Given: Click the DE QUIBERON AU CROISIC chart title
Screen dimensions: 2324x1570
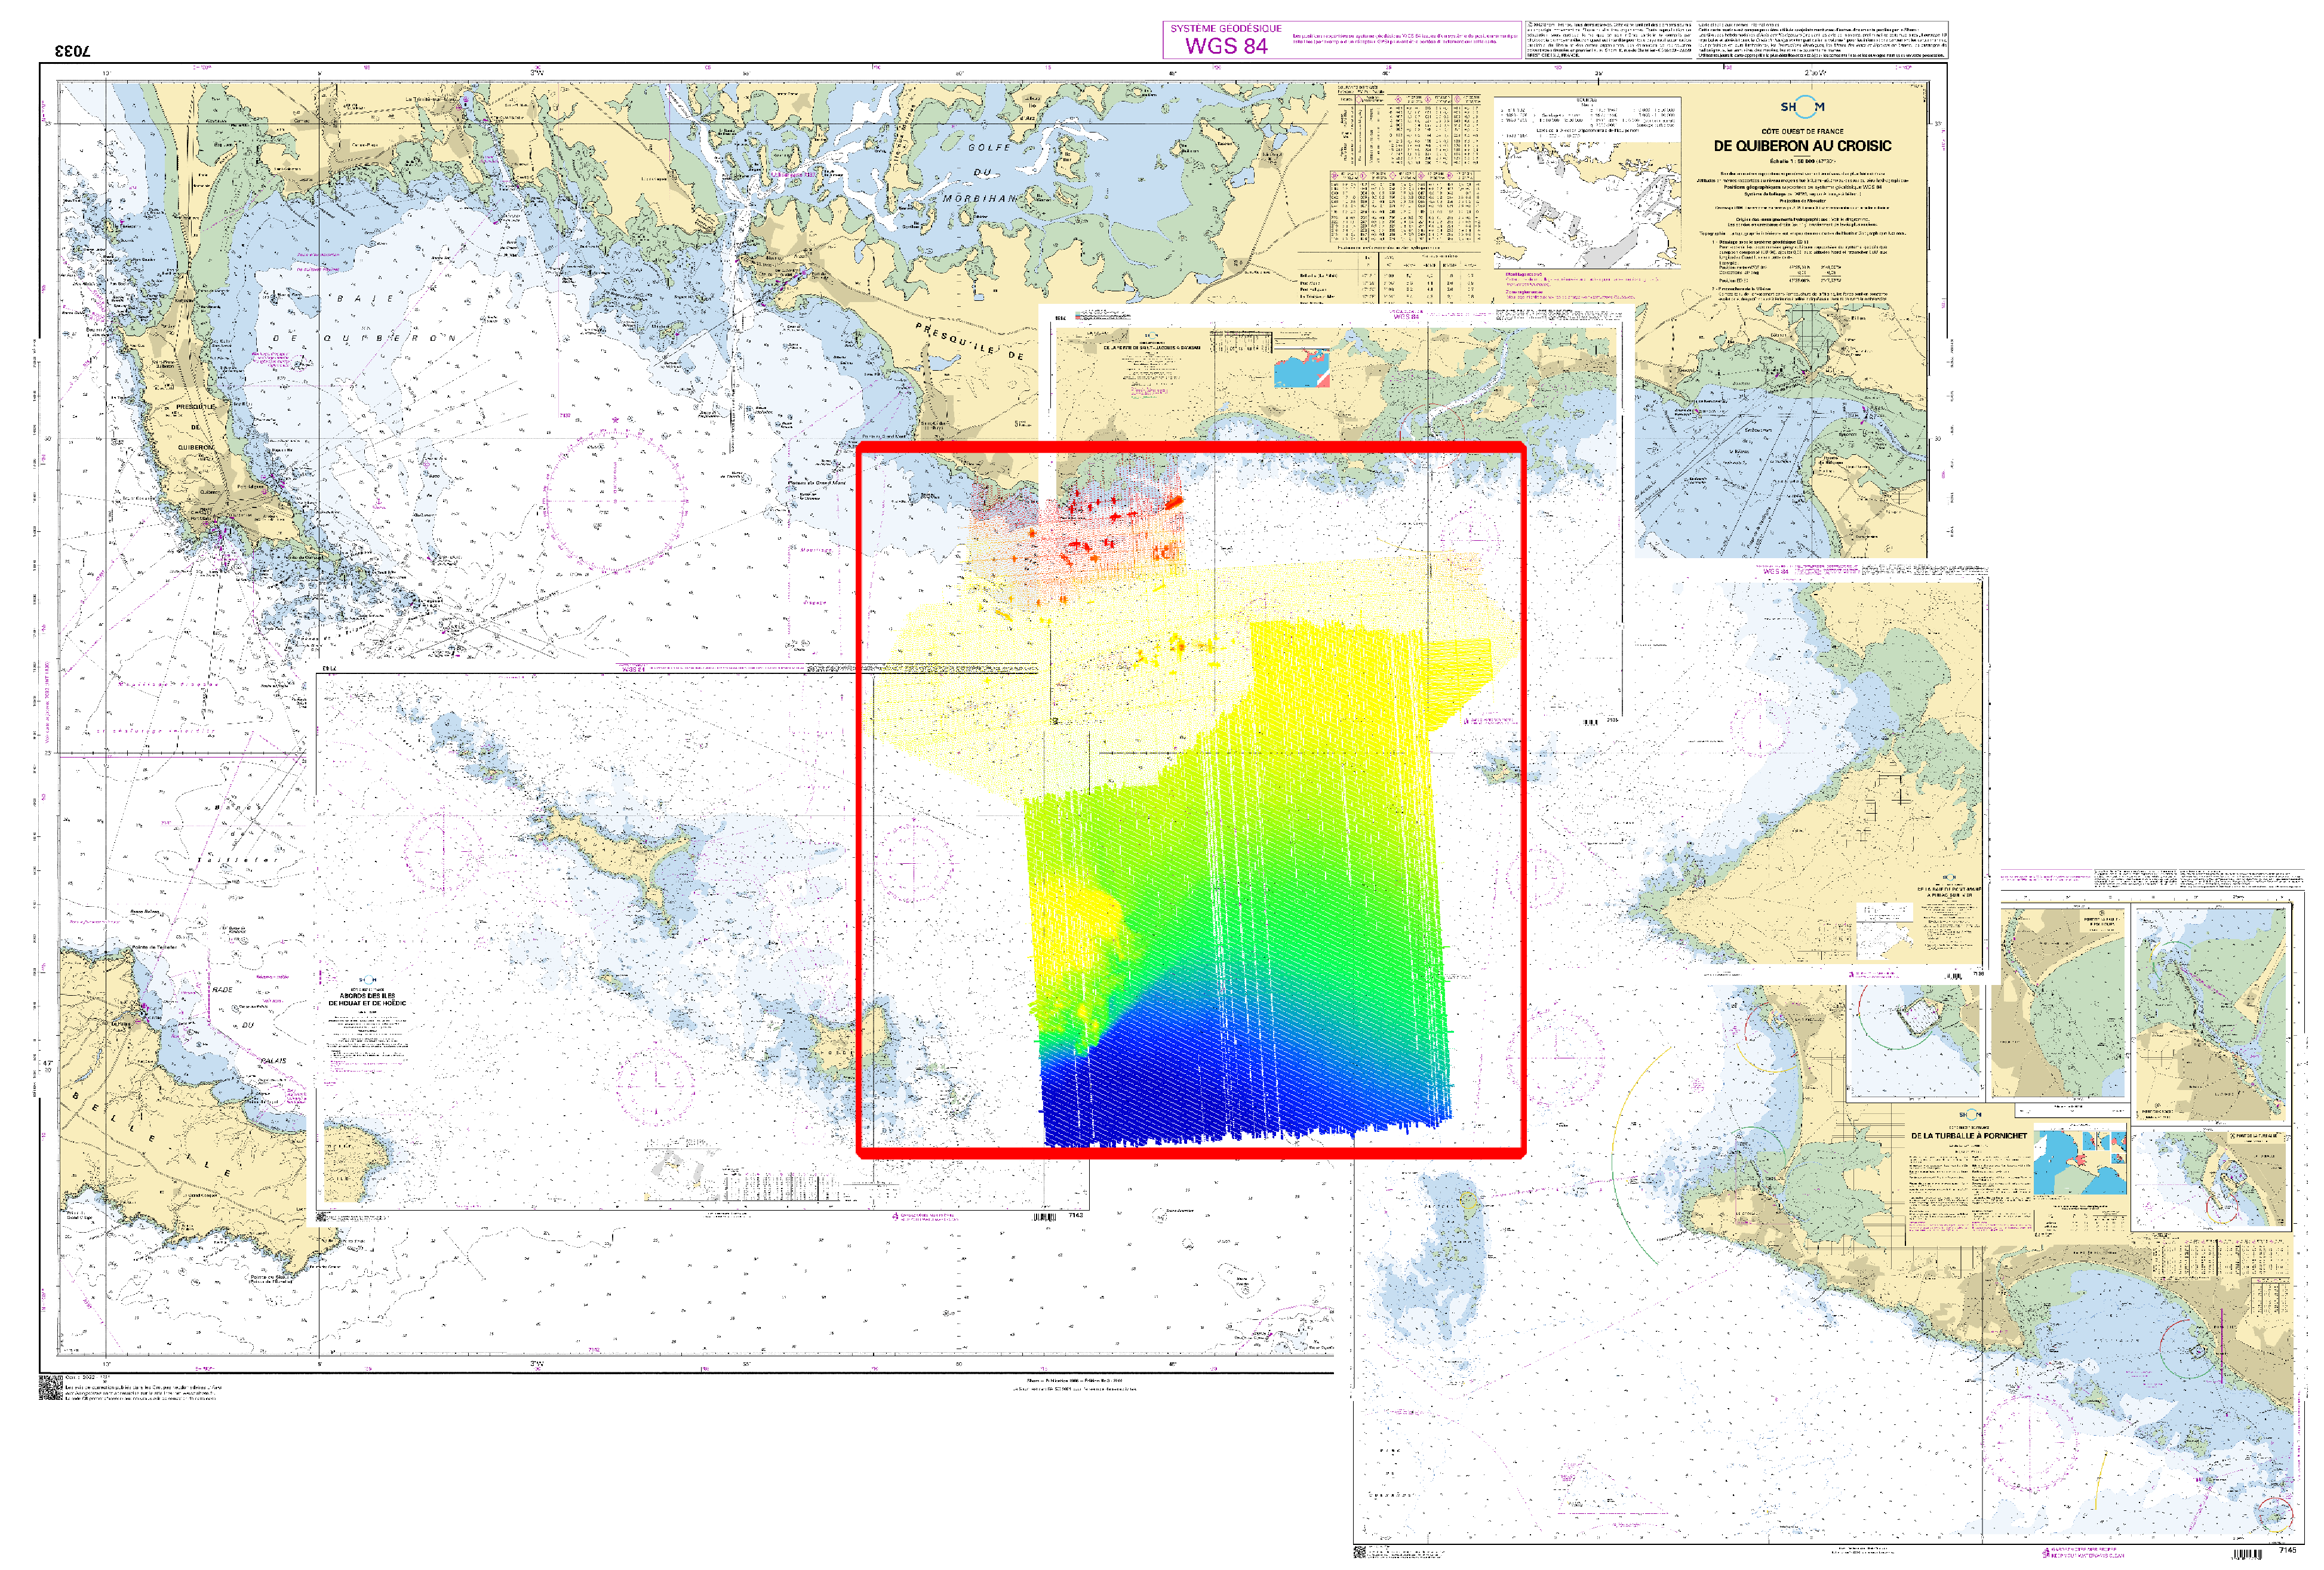Looking at the screenshot, I should 1802,146.
